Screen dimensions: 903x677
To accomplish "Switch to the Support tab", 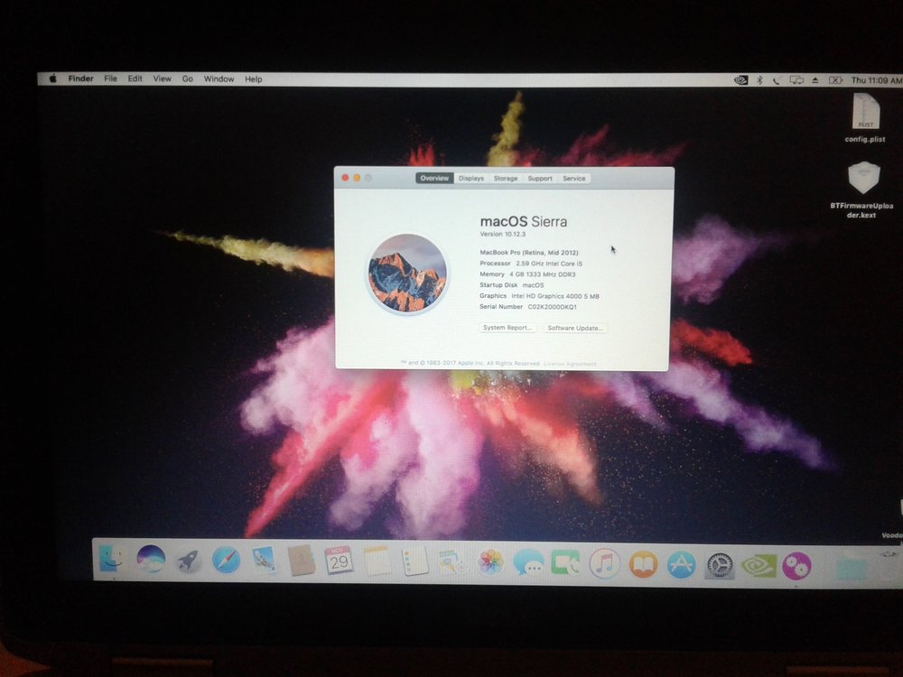I will [x=540, y=179].
